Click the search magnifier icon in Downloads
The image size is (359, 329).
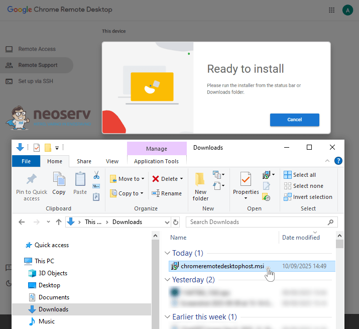[330, 222]
